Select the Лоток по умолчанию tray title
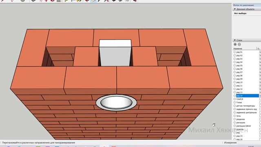The image size is (261, 147). pyautogui.click(x=243, y=5)
